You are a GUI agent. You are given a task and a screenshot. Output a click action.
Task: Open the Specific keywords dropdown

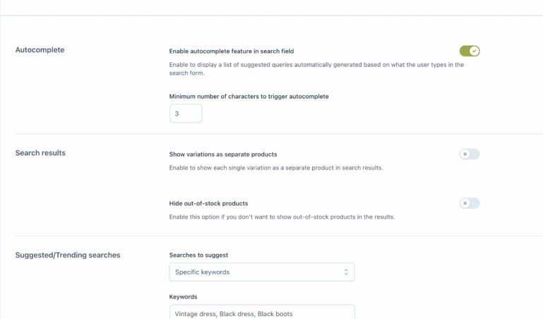[261, 272]
